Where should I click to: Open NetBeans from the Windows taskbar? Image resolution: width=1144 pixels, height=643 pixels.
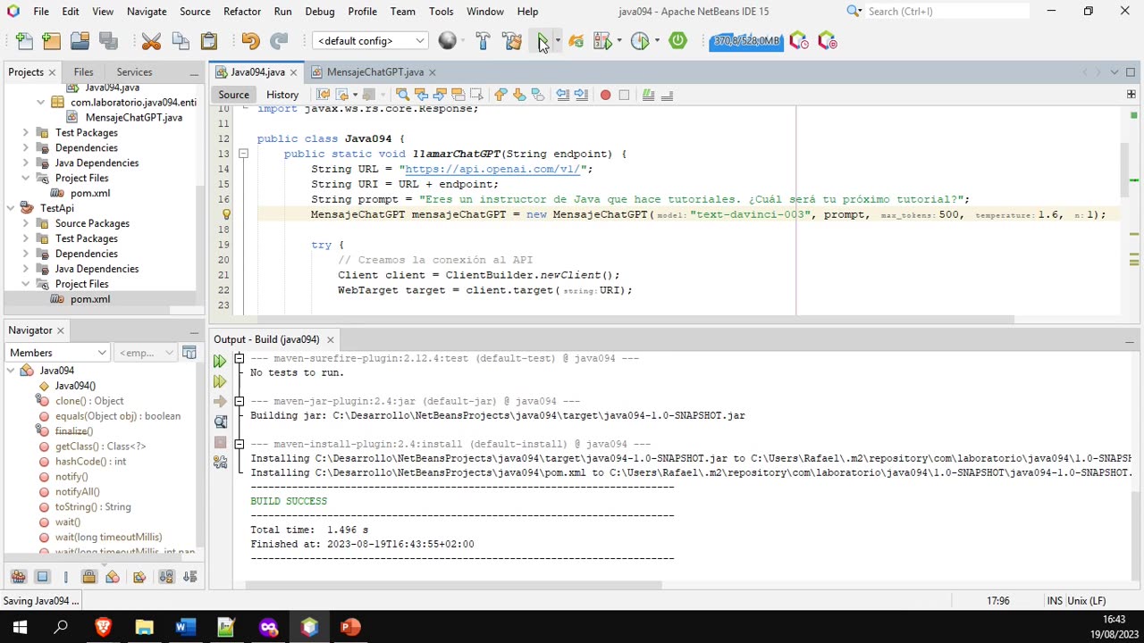pos(309,627)
